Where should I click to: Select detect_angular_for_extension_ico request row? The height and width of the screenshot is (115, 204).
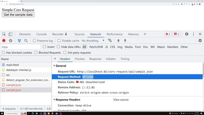pyautogui.click(x=26, y=80)
